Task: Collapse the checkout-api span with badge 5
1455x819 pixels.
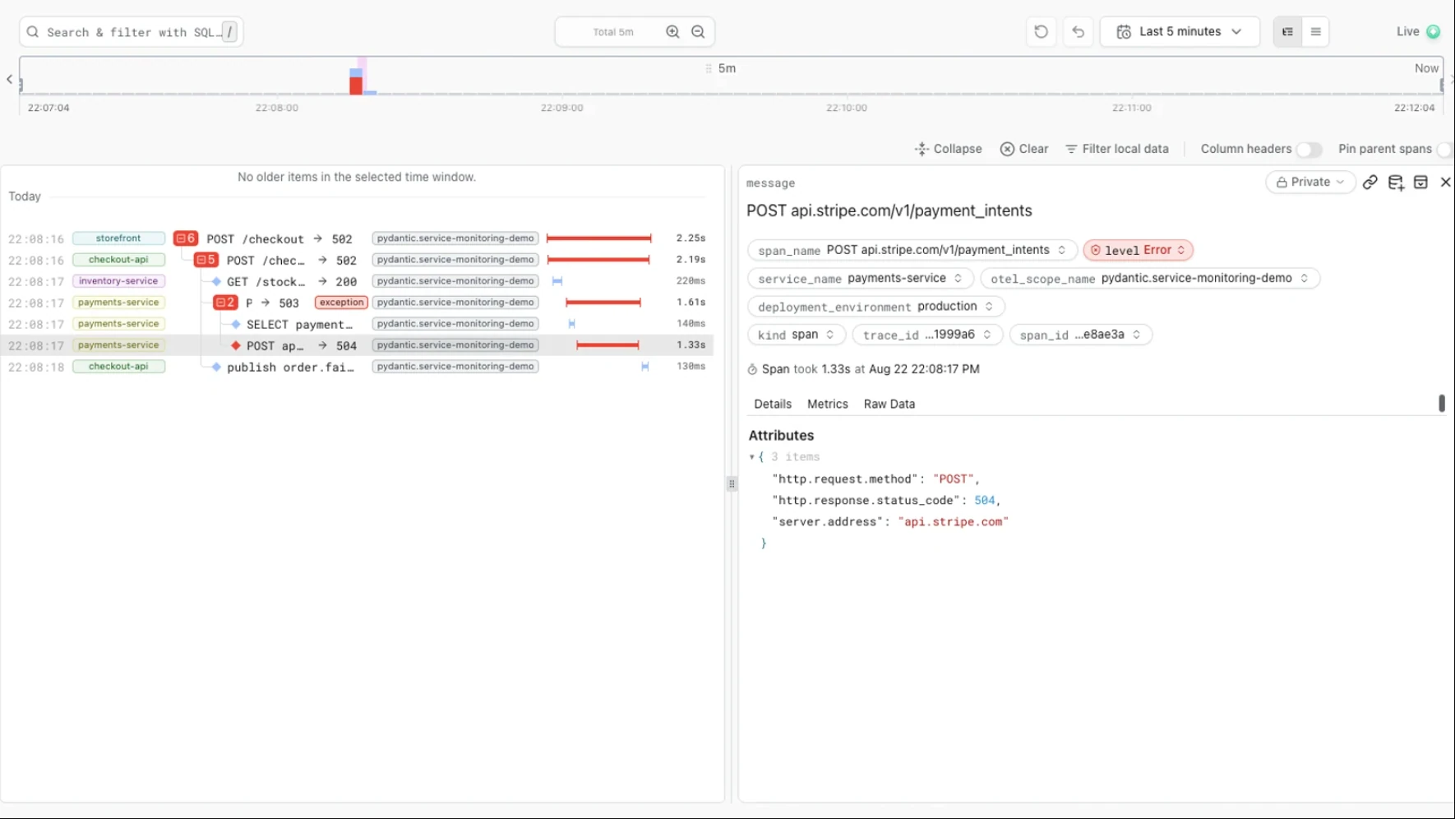Action: (x=206, y=260)
